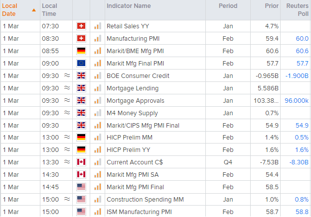Click German flag beside Markit/BME Mfg PMI
Viewport: 311px width, 217px height.
click(x=81, y=51)
